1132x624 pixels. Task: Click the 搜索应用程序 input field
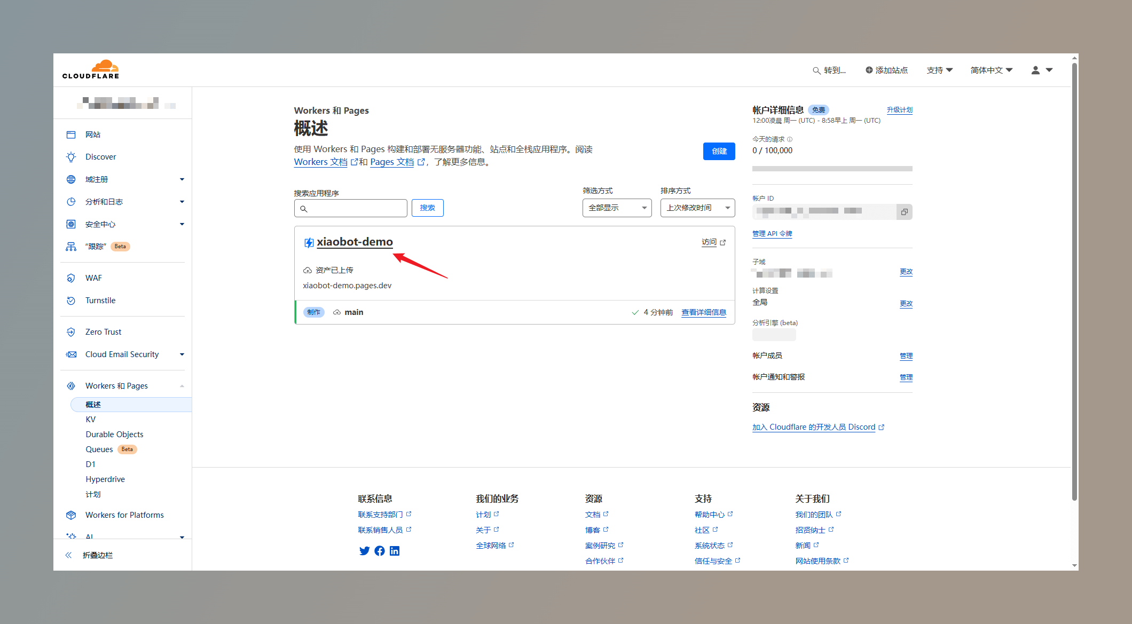[350, 208]
